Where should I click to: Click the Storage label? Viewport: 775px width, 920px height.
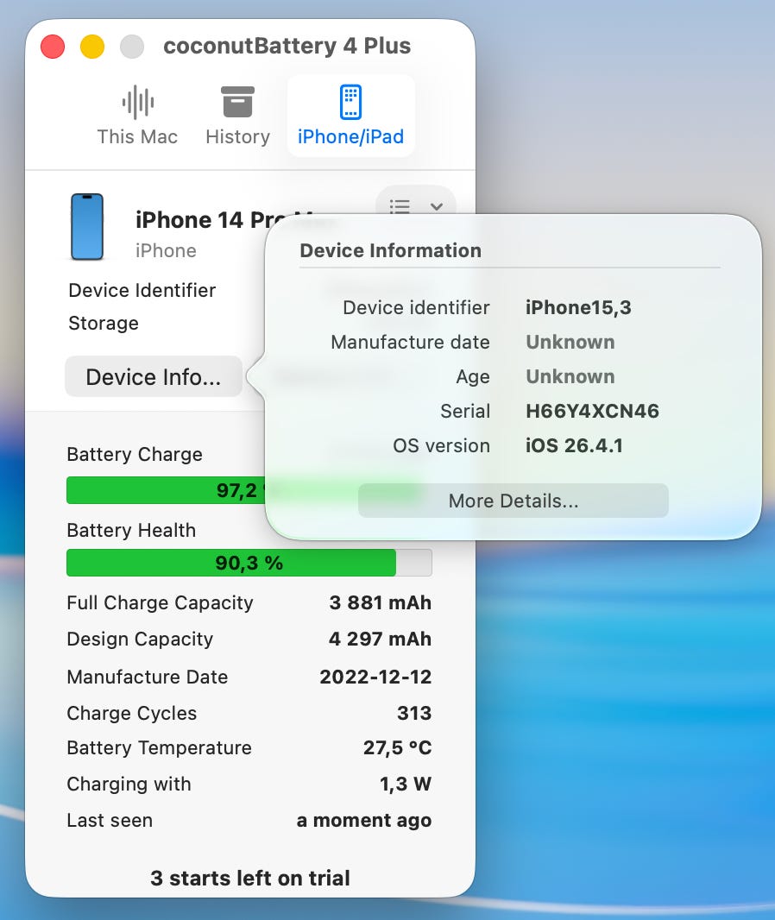pos(104,324)
